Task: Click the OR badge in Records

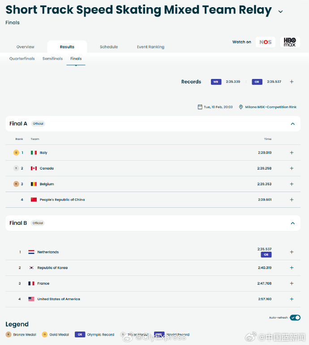Action: [x=257, y=82]
